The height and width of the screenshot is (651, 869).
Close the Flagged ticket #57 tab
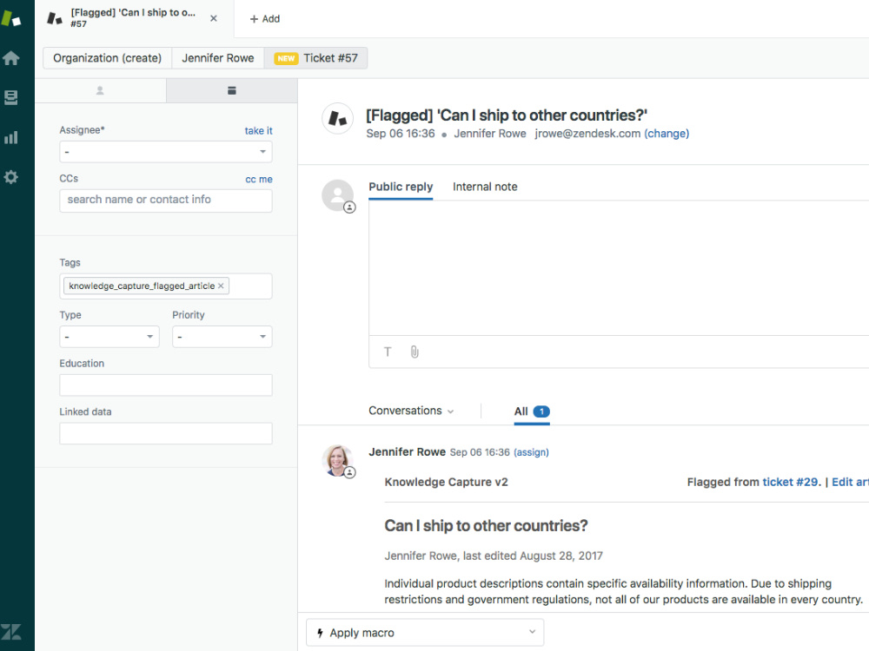[214, 18]
